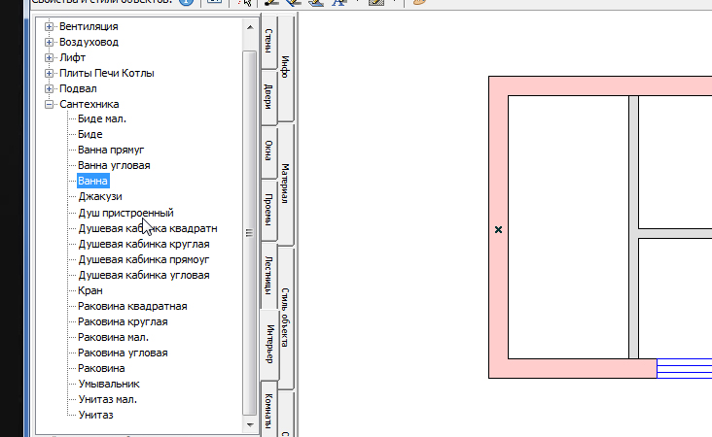
Task: Select Душевая кабинка круглая
Action: pos(143,244)
